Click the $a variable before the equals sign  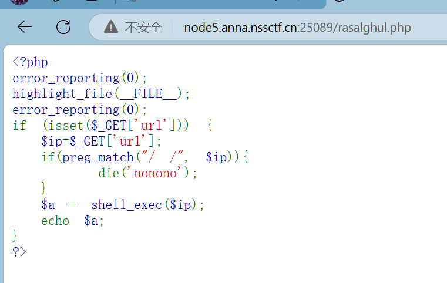[x=48, y=205]
